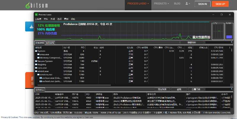This screenshot has height=119, width=237.
Task: Click the blue download icon button on webpage
Action: pyautogui.click(x=30, y=27)
